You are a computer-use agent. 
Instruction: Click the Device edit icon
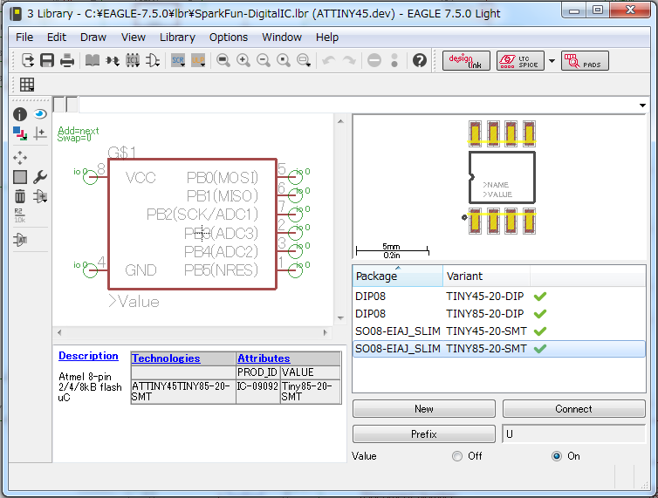[x=113, y=61]
